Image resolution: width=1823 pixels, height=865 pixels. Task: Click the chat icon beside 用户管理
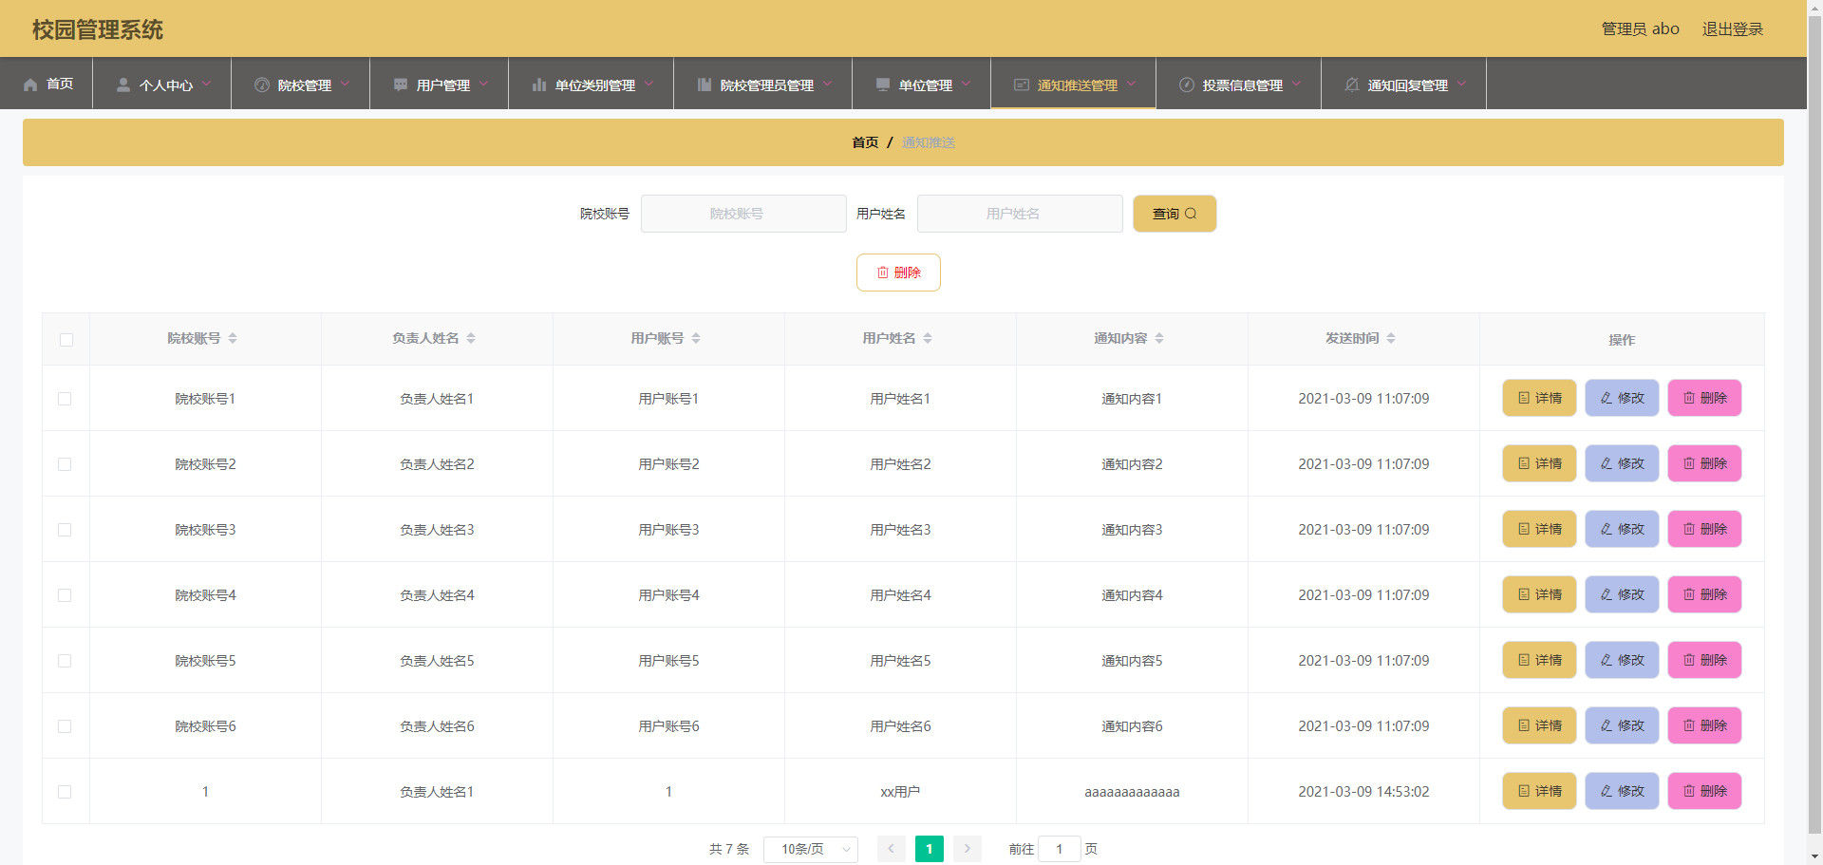click(x=401, y=85)
